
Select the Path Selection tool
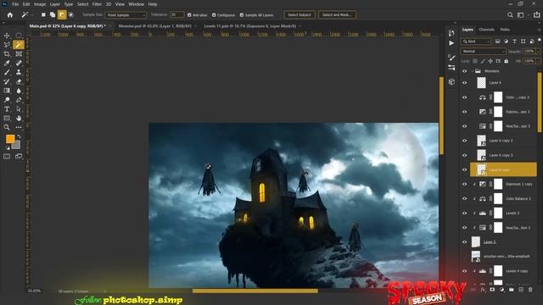19,109
